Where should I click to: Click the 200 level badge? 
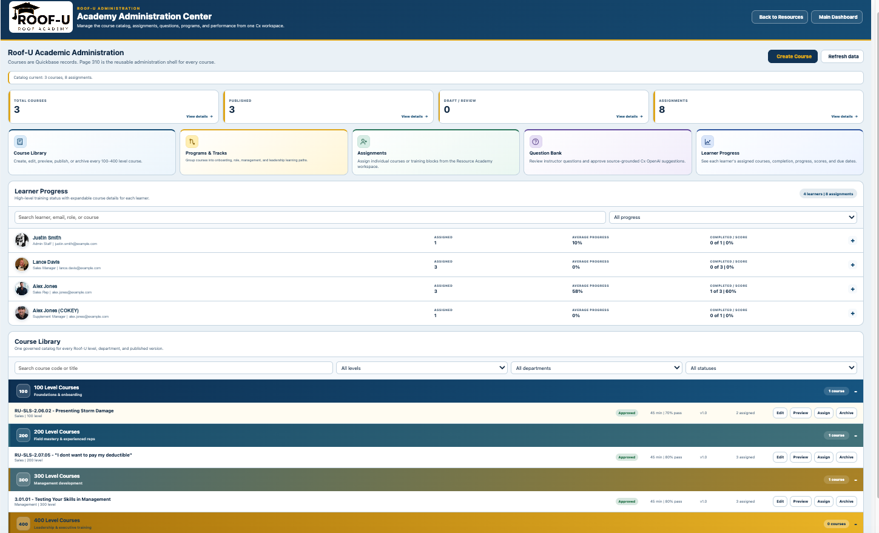tap(23, 435)
